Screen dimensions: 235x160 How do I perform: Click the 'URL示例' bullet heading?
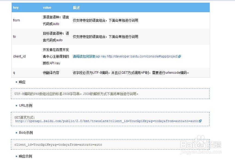click(26, 105)
